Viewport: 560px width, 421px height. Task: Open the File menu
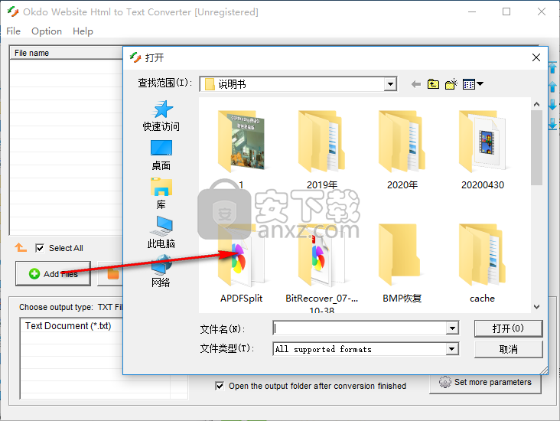(x=14, y=31)
